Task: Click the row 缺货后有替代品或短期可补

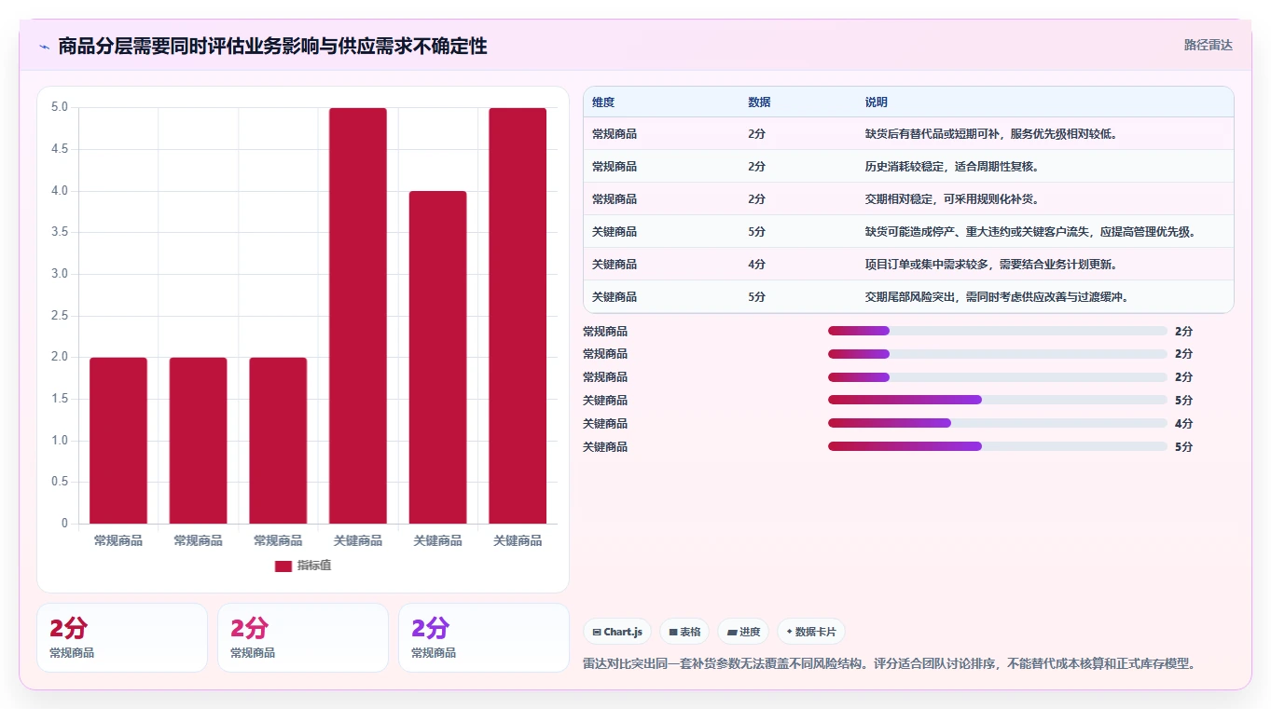Action: coord(908,133)
